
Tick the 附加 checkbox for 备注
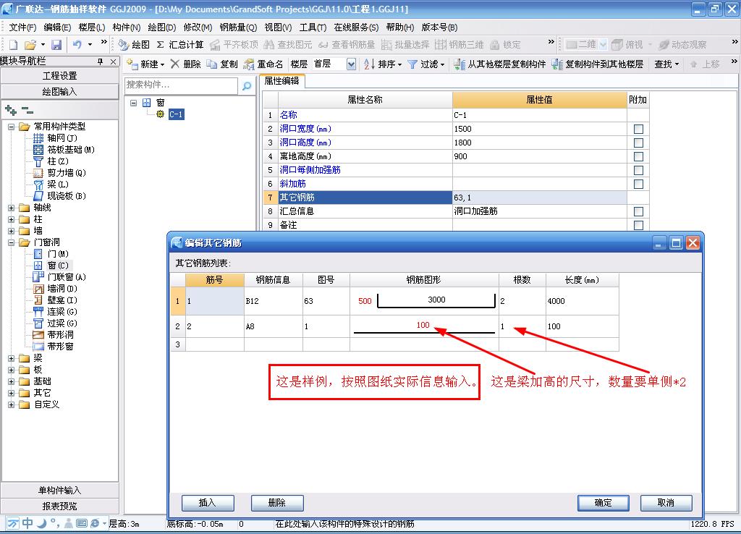click(x=638, y=225)
